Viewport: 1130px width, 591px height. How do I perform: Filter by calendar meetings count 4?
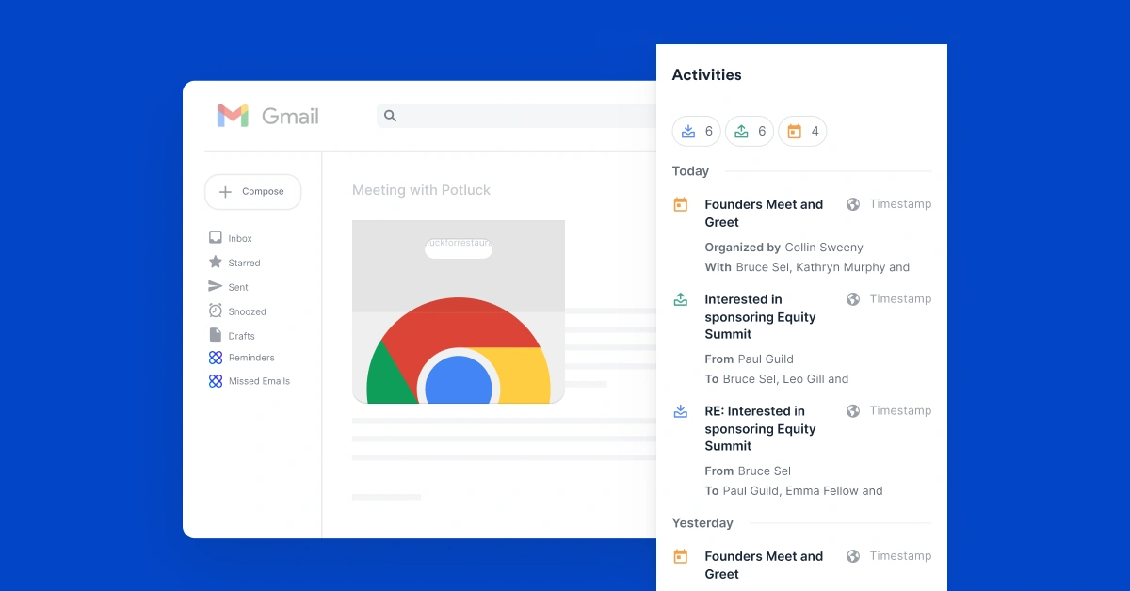click(x=802, y=132)
